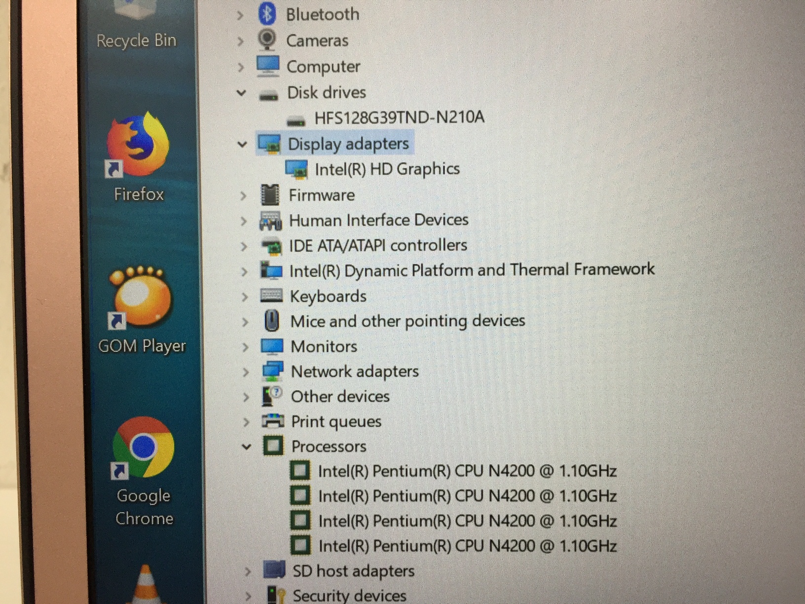Image resolution: width=805 pixels, height=604 pixels.
Task: Click the Cameras webcam icon
Action: pos(267,40)
